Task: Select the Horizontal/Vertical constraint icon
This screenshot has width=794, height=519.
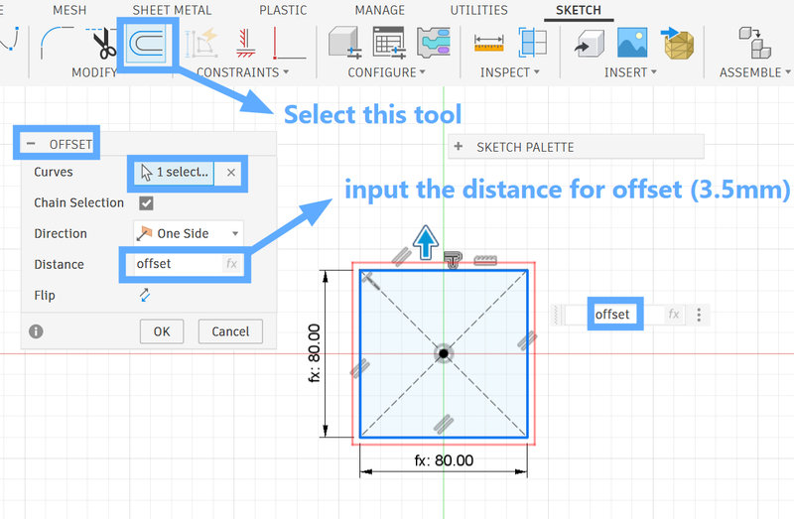Action: point(245,43)
